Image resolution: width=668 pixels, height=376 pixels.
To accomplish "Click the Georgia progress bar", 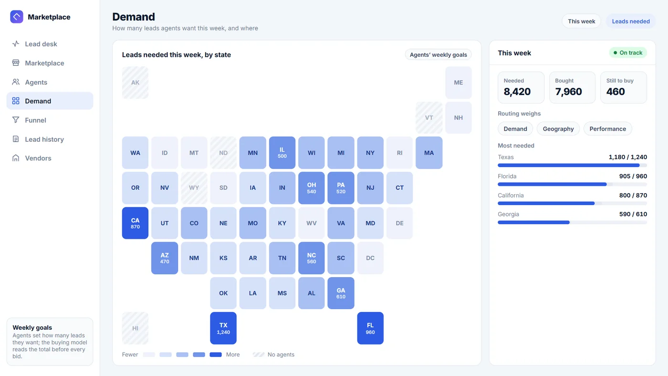I will point(572,222).
